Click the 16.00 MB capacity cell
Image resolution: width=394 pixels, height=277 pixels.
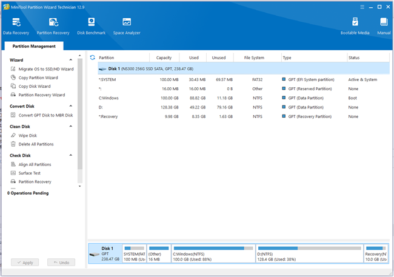(170, 88)
